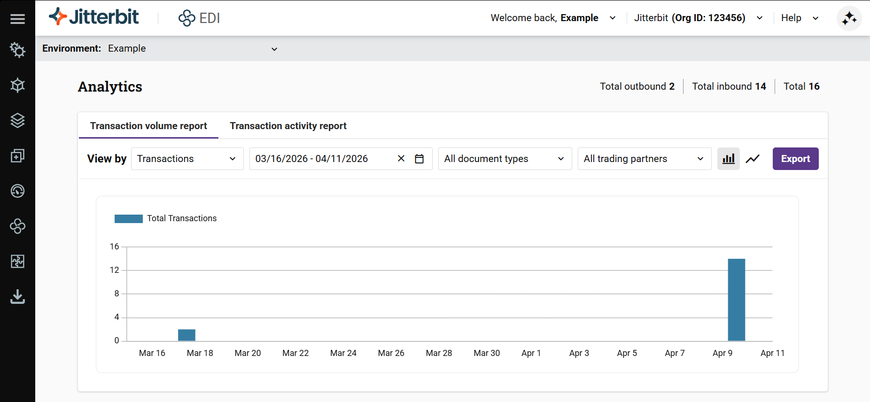Open the All document types dropdown
Image resolution: width=870 pixels, height=402 pixels.
pos(505,159)
